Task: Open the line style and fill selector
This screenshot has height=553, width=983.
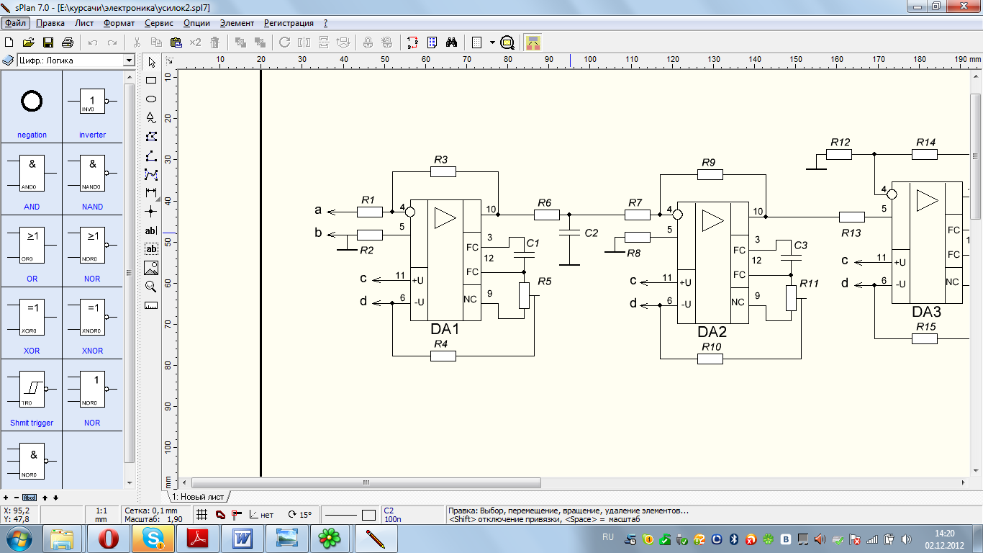Action: click(x=350, y=514)
